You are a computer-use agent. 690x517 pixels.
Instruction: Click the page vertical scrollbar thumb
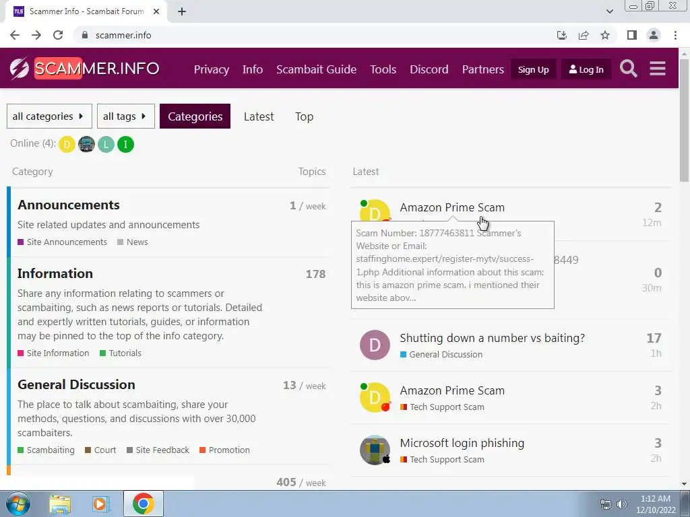(x=684, y=120)
